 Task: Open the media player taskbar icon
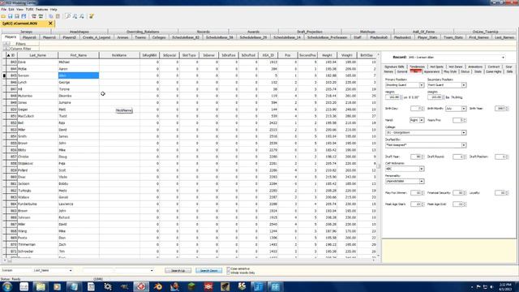pos(57,286)
